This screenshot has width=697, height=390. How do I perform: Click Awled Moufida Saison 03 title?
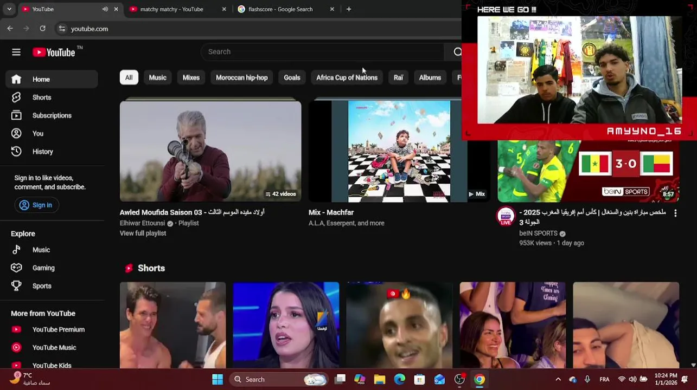pyautogui.click(x=192, y=212)
